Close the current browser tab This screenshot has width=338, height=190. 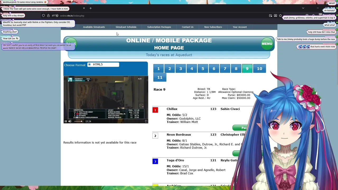tap(84, 8)
